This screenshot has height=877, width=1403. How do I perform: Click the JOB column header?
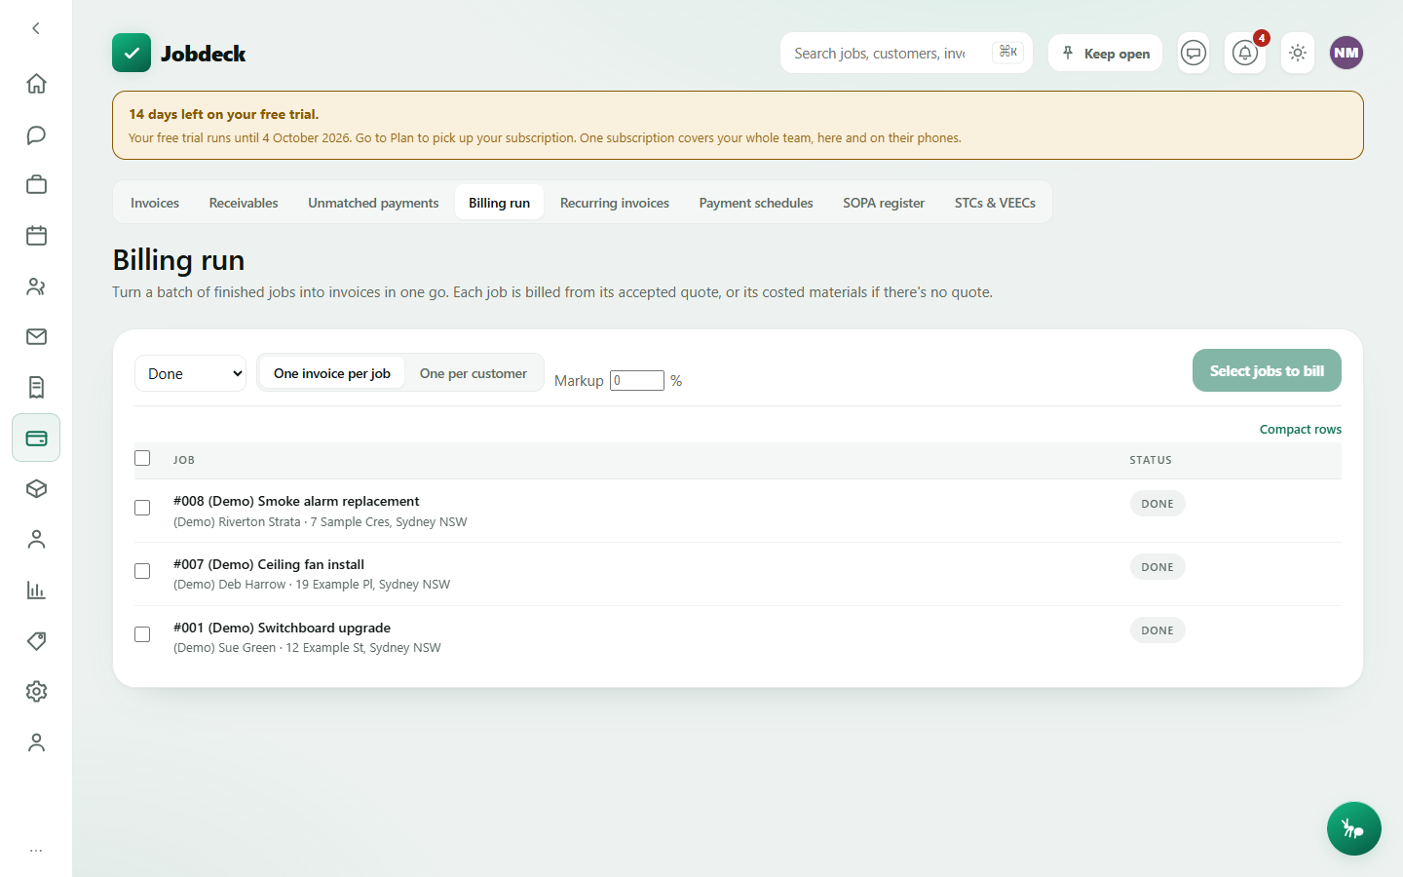coord(184,460)
